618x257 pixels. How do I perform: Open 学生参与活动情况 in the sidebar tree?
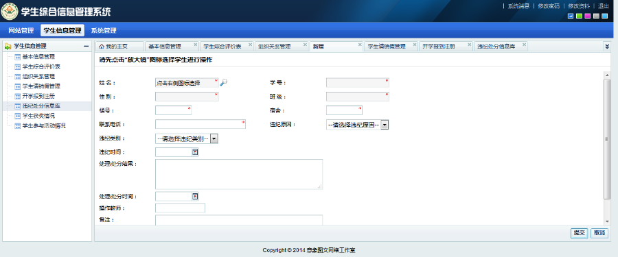coord(43,126)
